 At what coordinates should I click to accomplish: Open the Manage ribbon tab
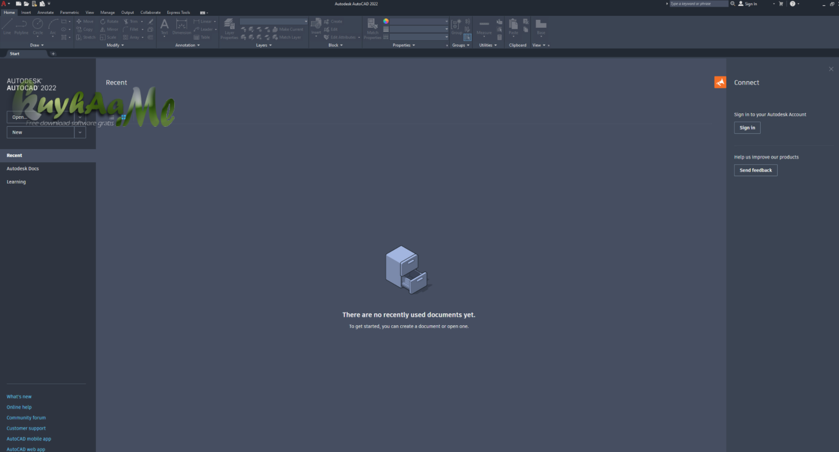point(107,12)
